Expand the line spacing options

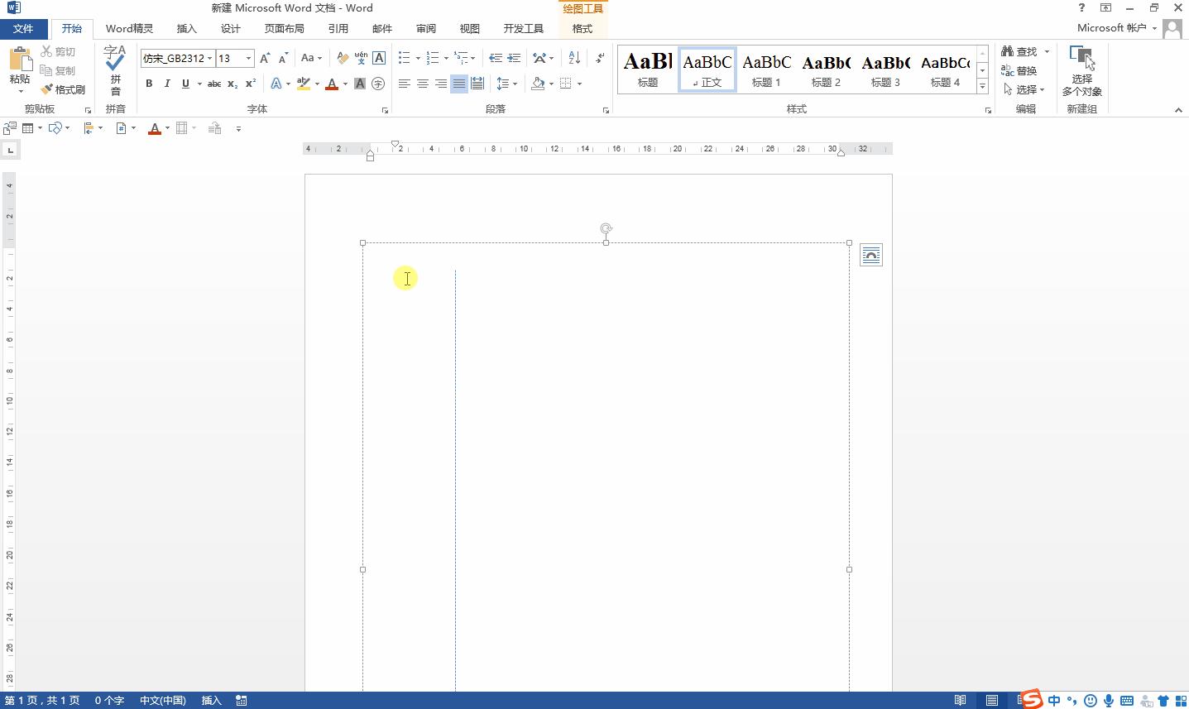[x=514, y=83]
